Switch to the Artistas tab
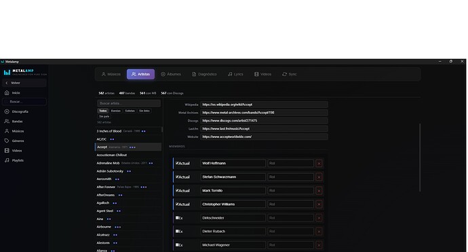Viewport: 468px width, 252px height. coord(140,74)
